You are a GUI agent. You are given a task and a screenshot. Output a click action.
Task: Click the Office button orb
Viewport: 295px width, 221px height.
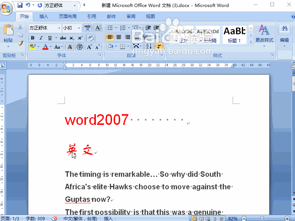tap(6, 8)
